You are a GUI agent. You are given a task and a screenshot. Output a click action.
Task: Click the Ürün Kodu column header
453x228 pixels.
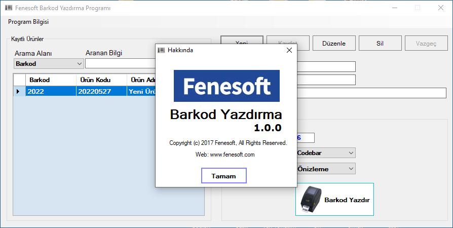pyautogui.click(x=101, y=80)
